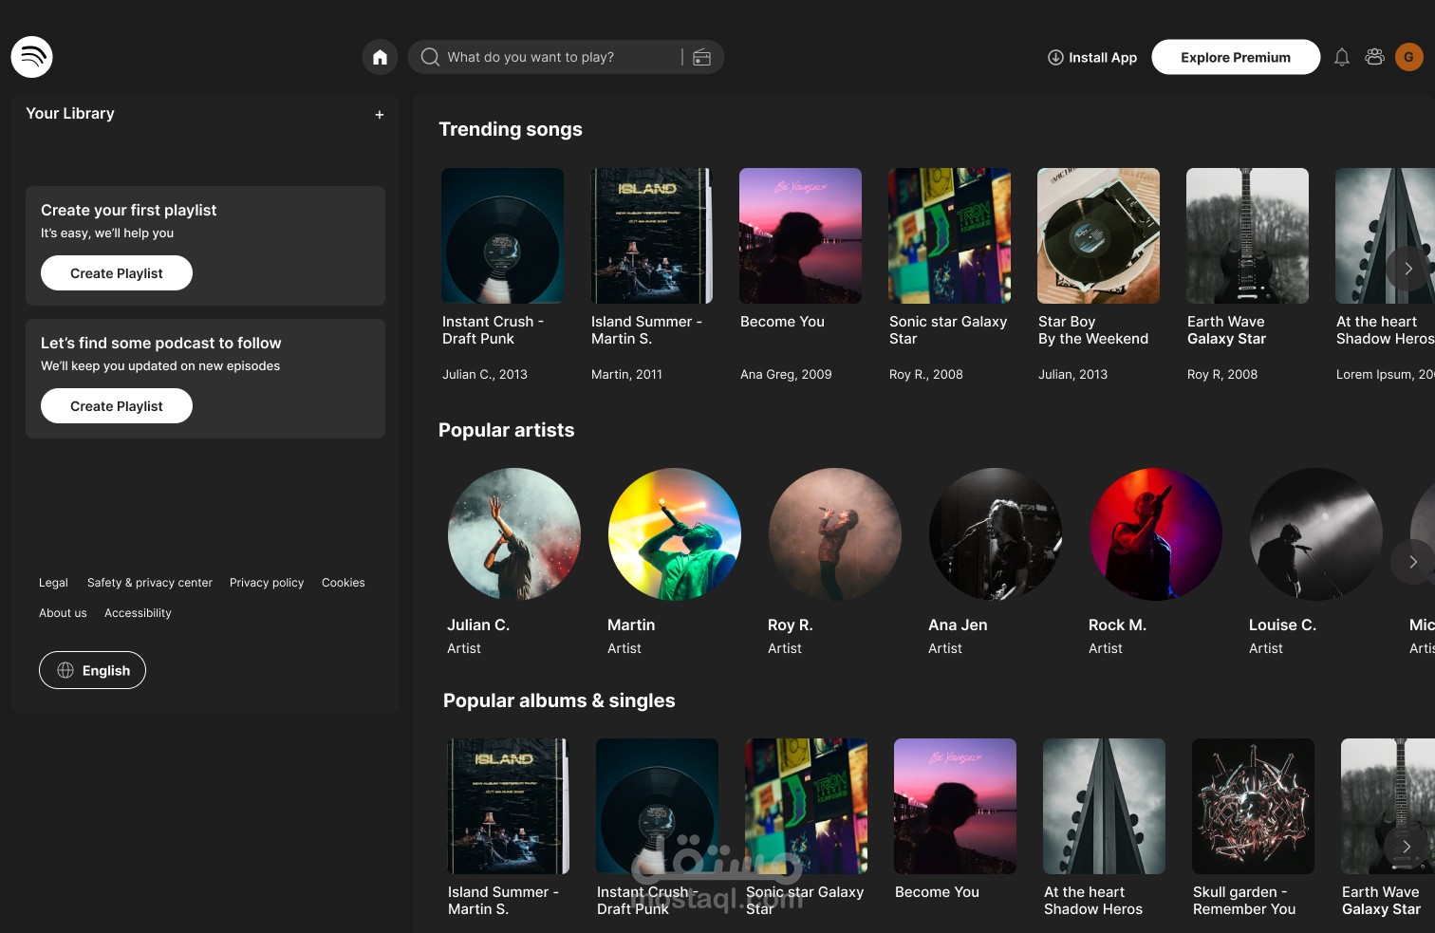The image size is (1435, 933).
Task: Click 'Martin, 2011' caption
Action: pos(626,375)
